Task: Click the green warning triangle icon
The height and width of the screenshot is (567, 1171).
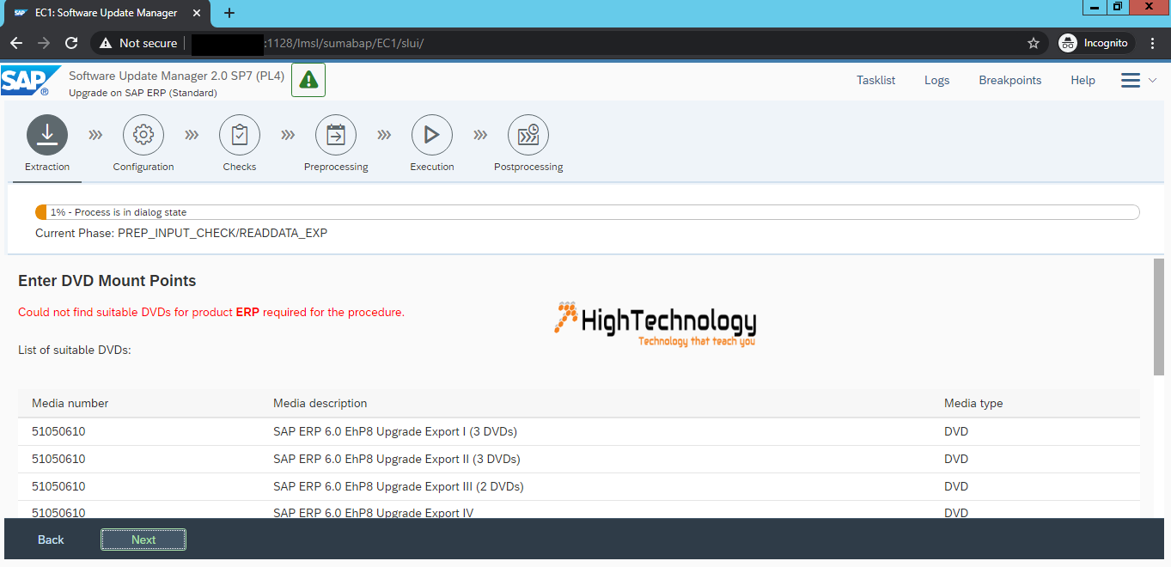Action: [x=308, y=80]
